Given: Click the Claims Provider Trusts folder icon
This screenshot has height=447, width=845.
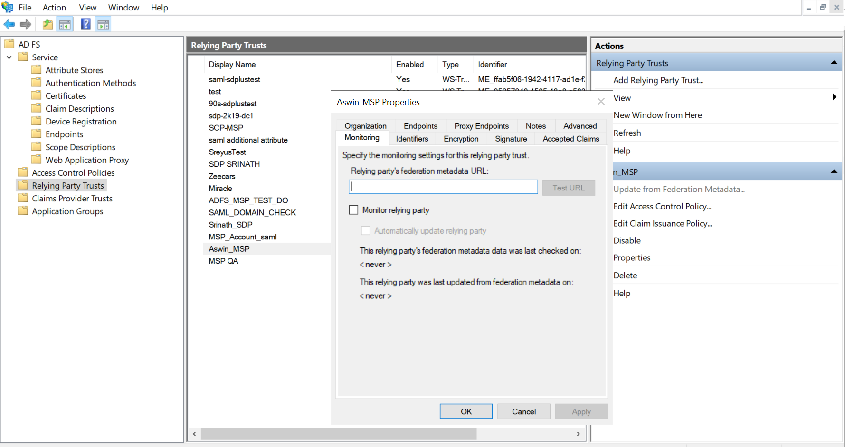Looking at the screenshot, I should click(x=23, y=198).
